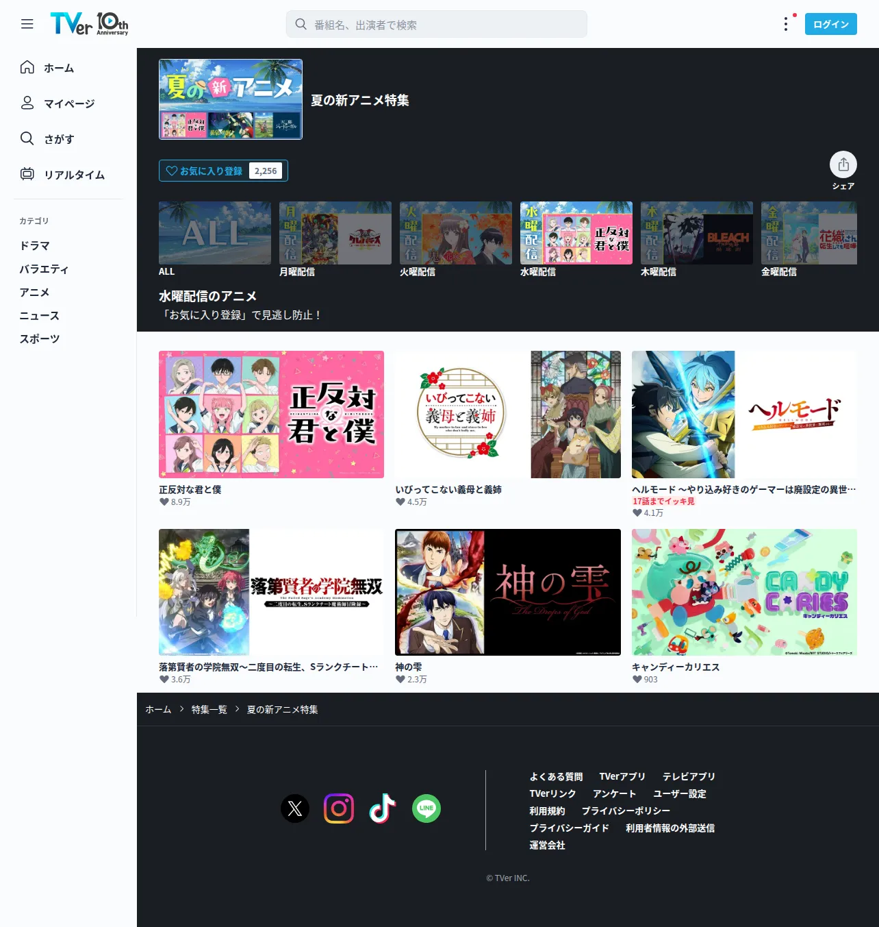Open the 落第賢者の学院無双 thumbnail
879x927 pixels.
[x=271, y=592]
